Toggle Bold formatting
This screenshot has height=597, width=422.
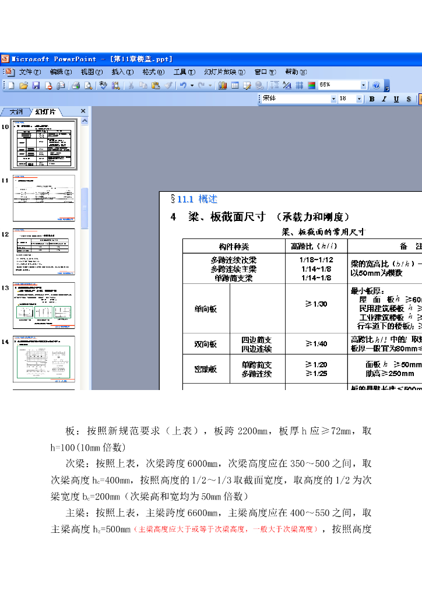tap(372, 99)
